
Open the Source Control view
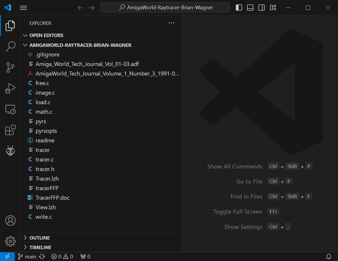coord(10,67)
